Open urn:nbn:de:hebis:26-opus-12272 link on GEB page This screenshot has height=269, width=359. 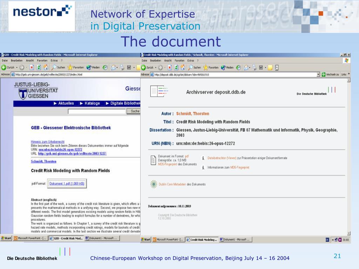click(60, 150)
